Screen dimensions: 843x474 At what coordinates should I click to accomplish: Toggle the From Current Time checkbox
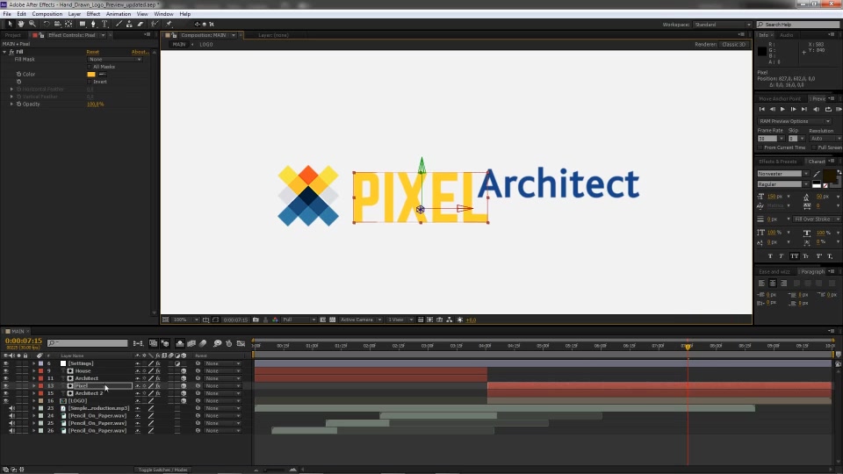click(760, 147)
